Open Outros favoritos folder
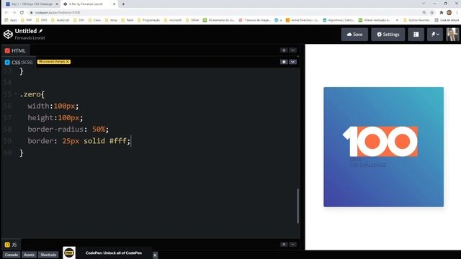 [416, 20]
